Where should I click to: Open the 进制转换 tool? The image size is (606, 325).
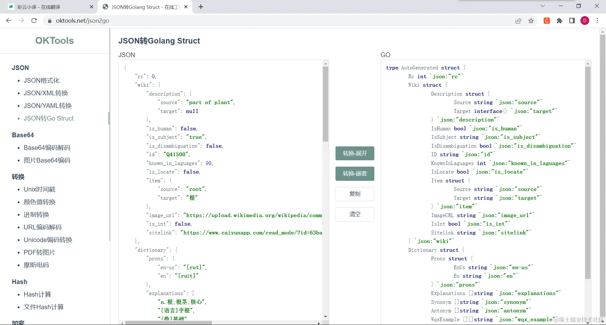tap(36, 215)
